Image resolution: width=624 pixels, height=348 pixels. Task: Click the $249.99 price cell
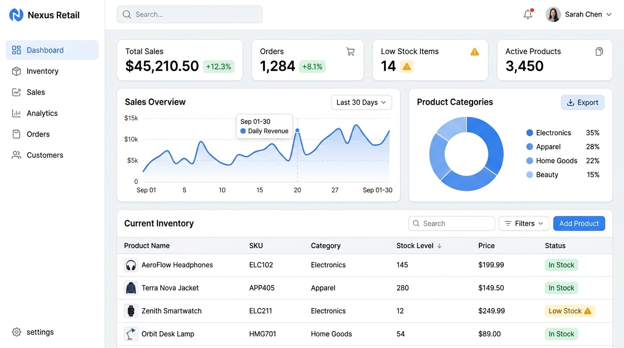click(x=492, y=311)
